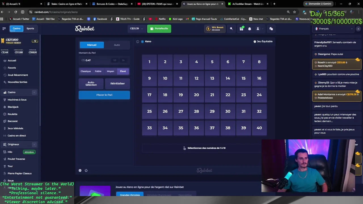Click the Rainbet logo

click(x=85, y=29)
